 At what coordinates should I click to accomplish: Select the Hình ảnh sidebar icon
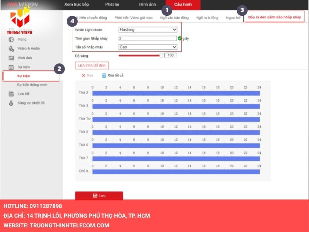[11, 58]
